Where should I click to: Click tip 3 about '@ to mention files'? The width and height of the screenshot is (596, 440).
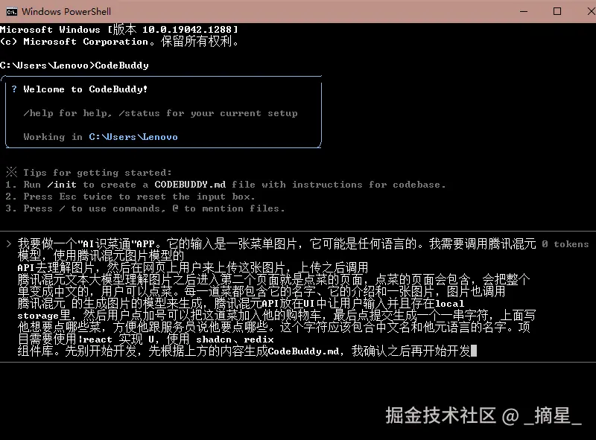click(145, 208)
